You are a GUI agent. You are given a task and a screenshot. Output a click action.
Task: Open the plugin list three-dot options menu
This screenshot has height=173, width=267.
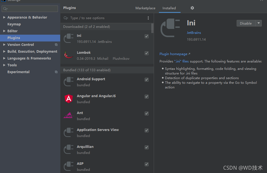point(148,18)
